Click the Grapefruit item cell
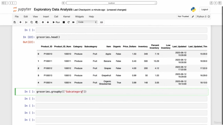223x125 pixels. 106,75
